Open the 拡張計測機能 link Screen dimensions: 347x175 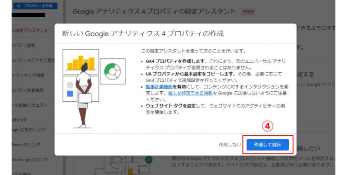159,87
